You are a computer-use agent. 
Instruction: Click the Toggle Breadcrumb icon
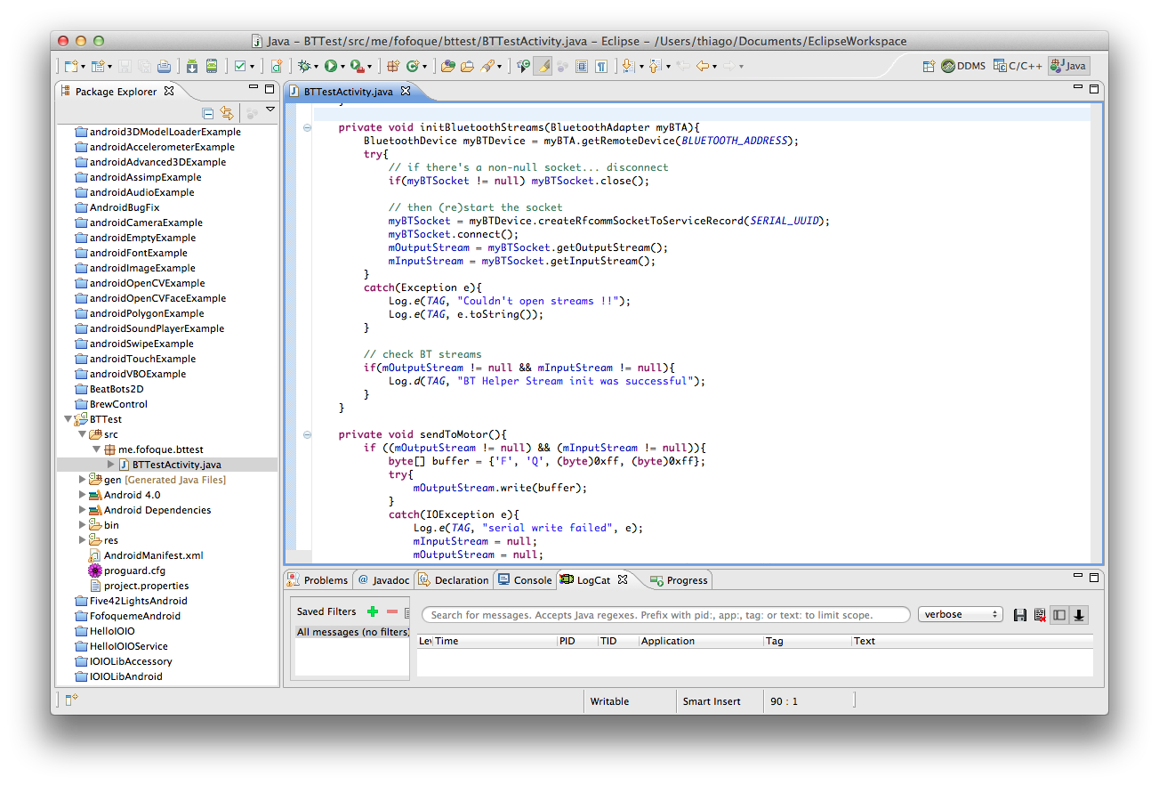523,66
